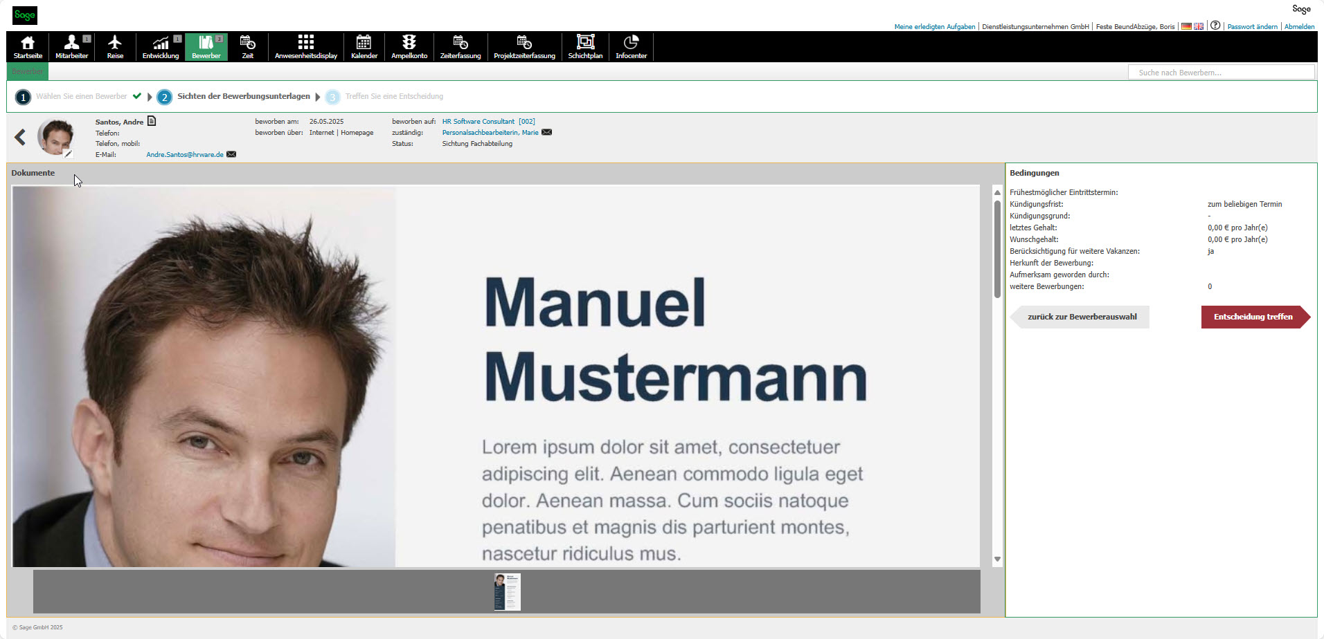1324x639 pixels.
Task: Select the Ampelkonto icon
Action: coord(409,46)
